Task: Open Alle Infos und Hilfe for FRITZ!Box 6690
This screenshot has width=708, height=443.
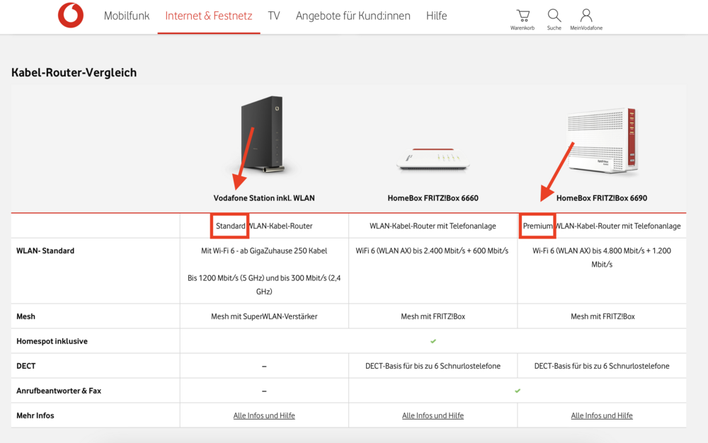Action: pyautogui.click(x=602, y=415)
